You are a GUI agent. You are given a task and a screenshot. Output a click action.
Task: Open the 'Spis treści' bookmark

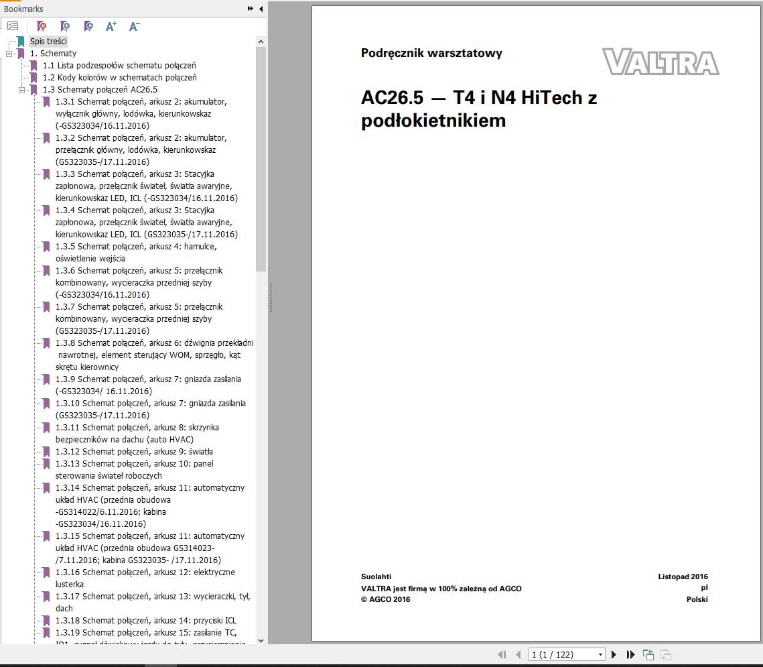[48, 42]
